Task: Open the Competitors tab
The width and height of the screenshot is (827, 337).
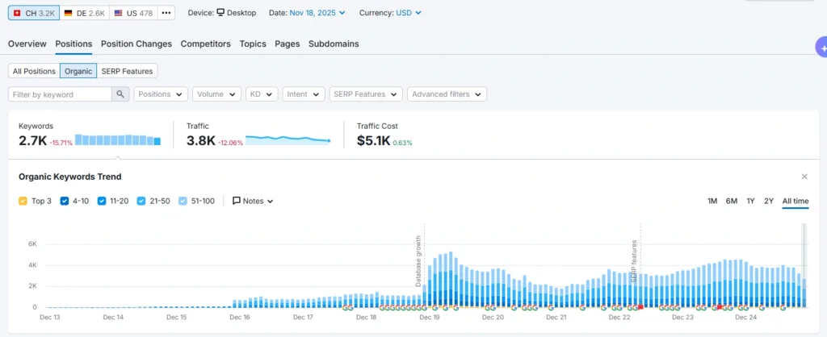Action: (206, 44)
